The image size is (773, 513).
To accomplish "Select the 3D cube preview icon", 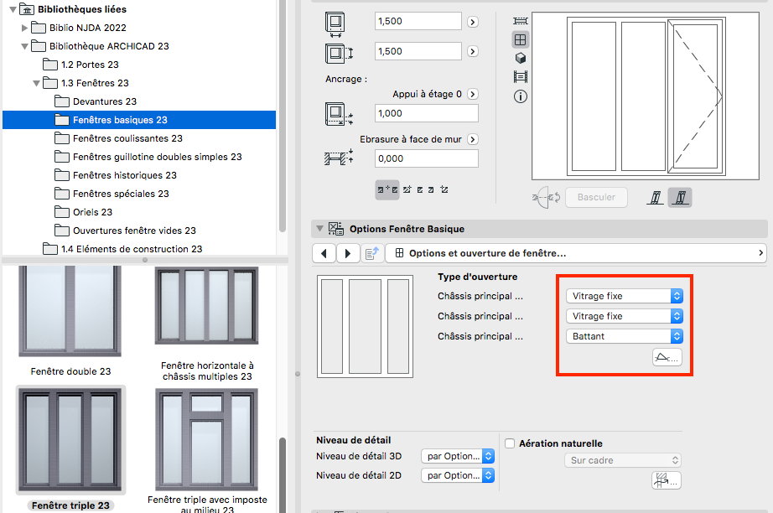I will pyautogui.click(x=520, y=58).
